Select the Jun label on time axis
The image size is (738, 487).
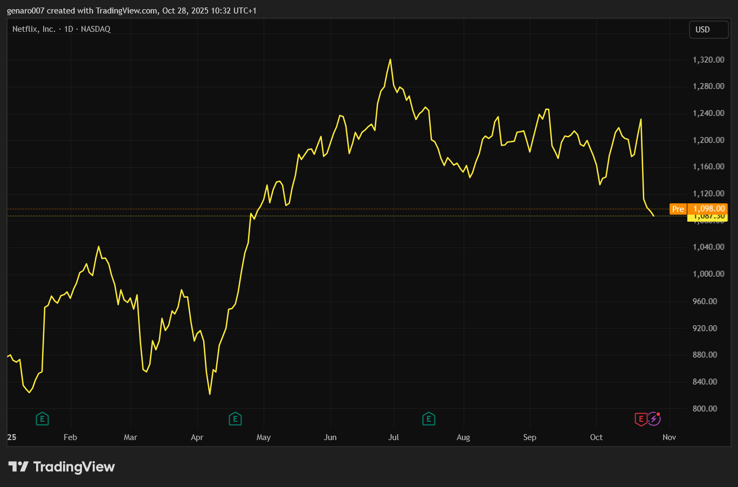tap(330, 437)
